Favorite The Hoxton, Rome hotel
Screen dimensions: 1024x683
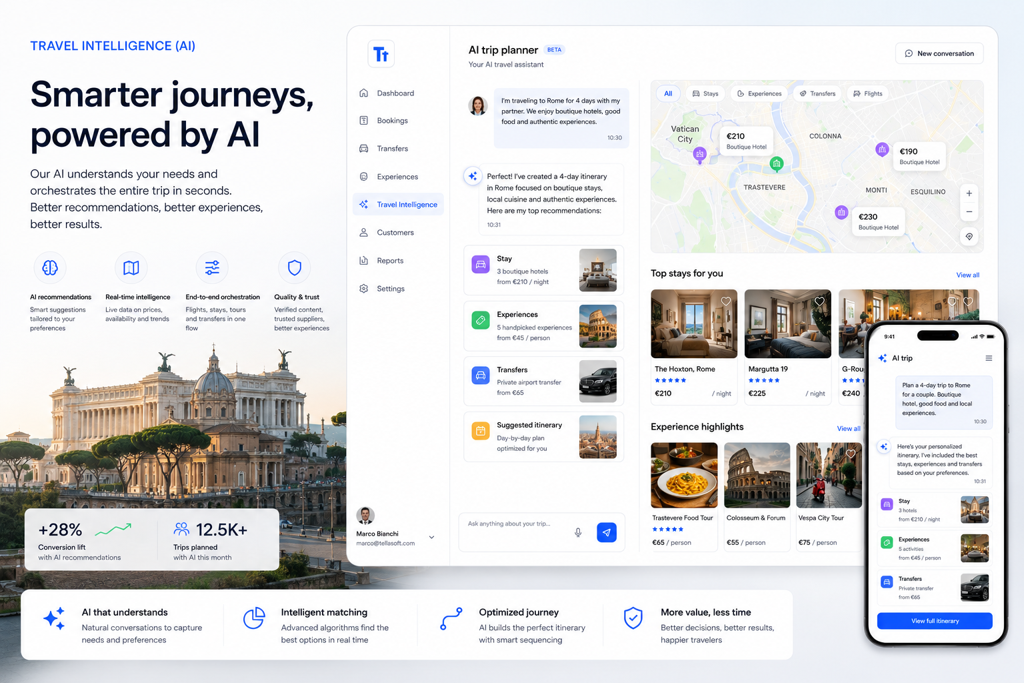coord(726,301)
